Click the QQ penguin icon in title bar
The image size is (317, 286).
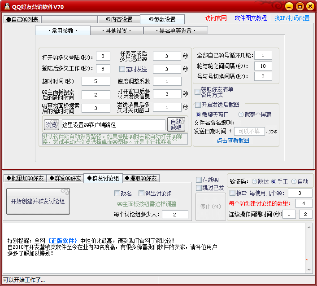tap(7, 6)
